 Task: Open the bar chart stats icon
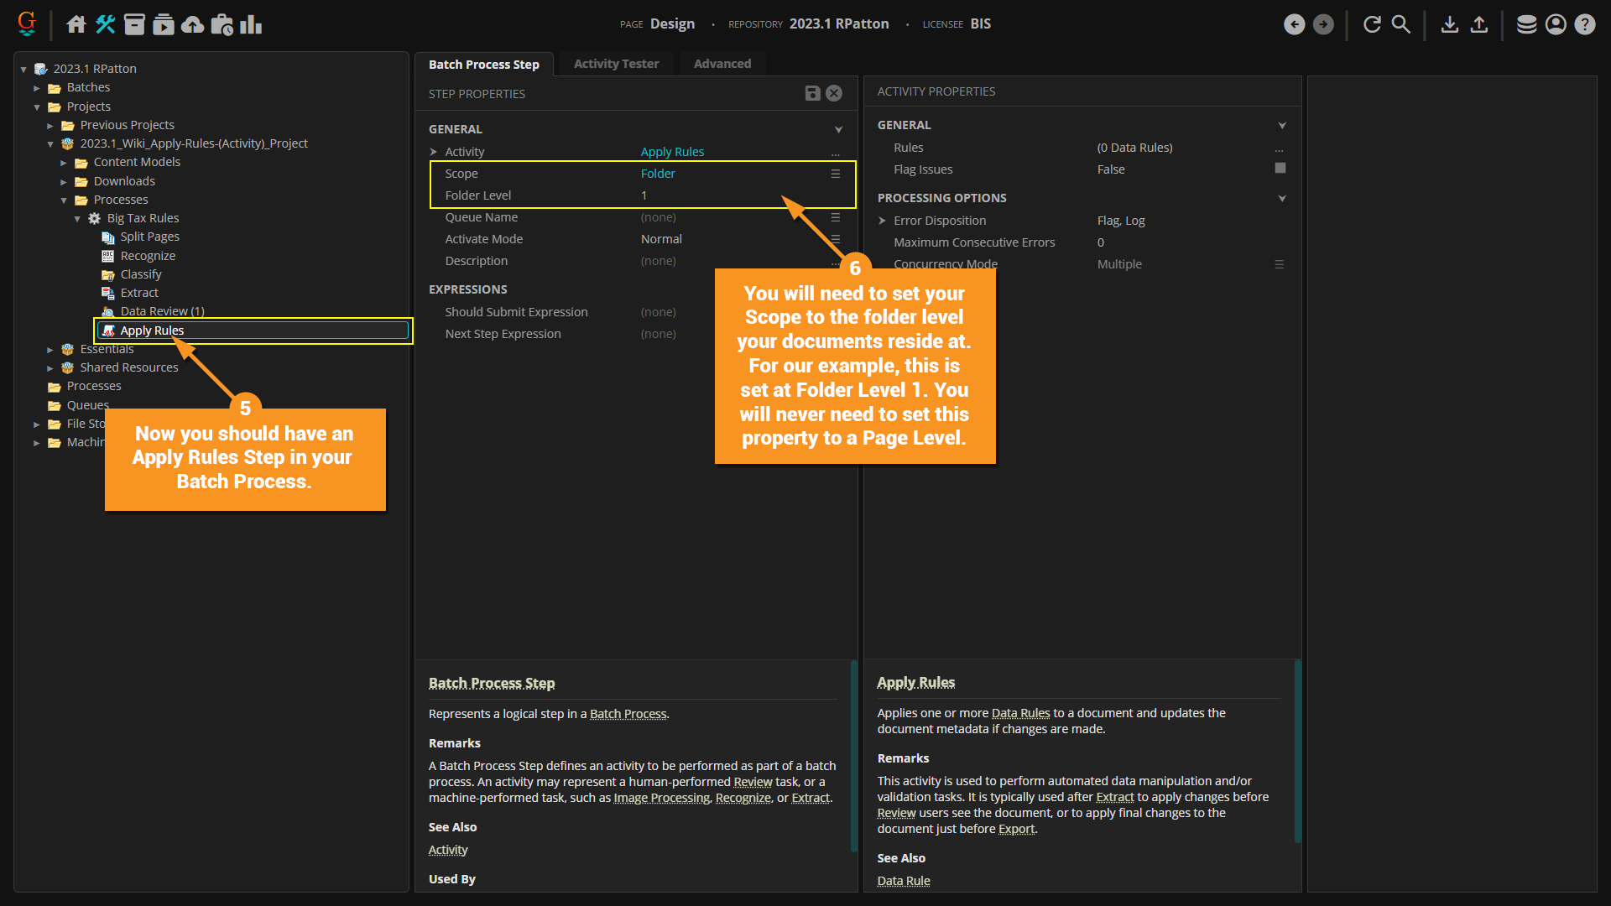tap(251, 24)
